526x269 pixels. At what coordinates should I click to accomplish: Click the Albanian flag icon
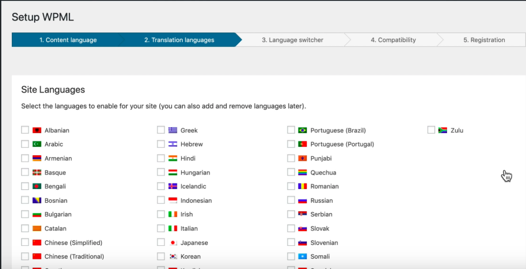click(36, 130)
